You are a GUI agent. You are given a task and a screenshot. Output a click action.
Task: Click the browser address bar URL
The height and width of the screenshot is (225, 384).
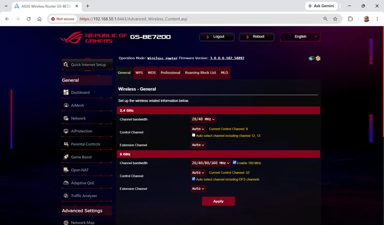134,19
